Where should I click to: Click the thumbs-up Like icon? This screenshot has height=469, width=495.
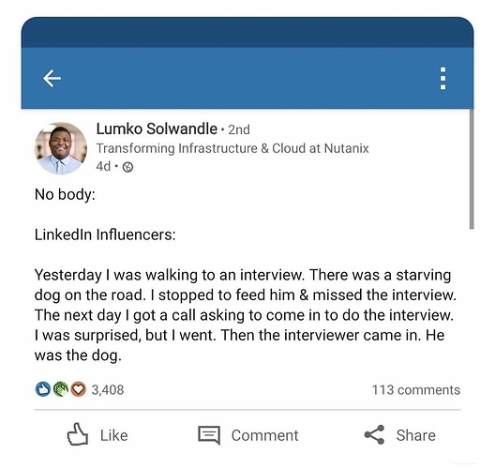(77, 434)
